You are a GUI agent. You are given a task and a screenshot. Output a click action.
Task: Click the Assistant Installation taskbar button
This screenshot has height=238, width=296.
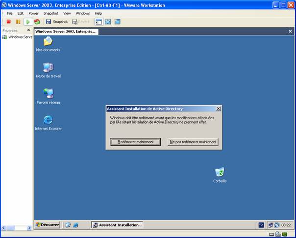click(x=117, y=225)
